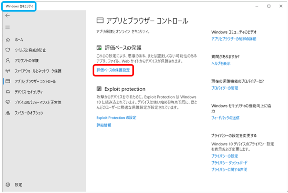Select the ファイアウォールとネットワーク保護 signal icon

pos(7,71)
